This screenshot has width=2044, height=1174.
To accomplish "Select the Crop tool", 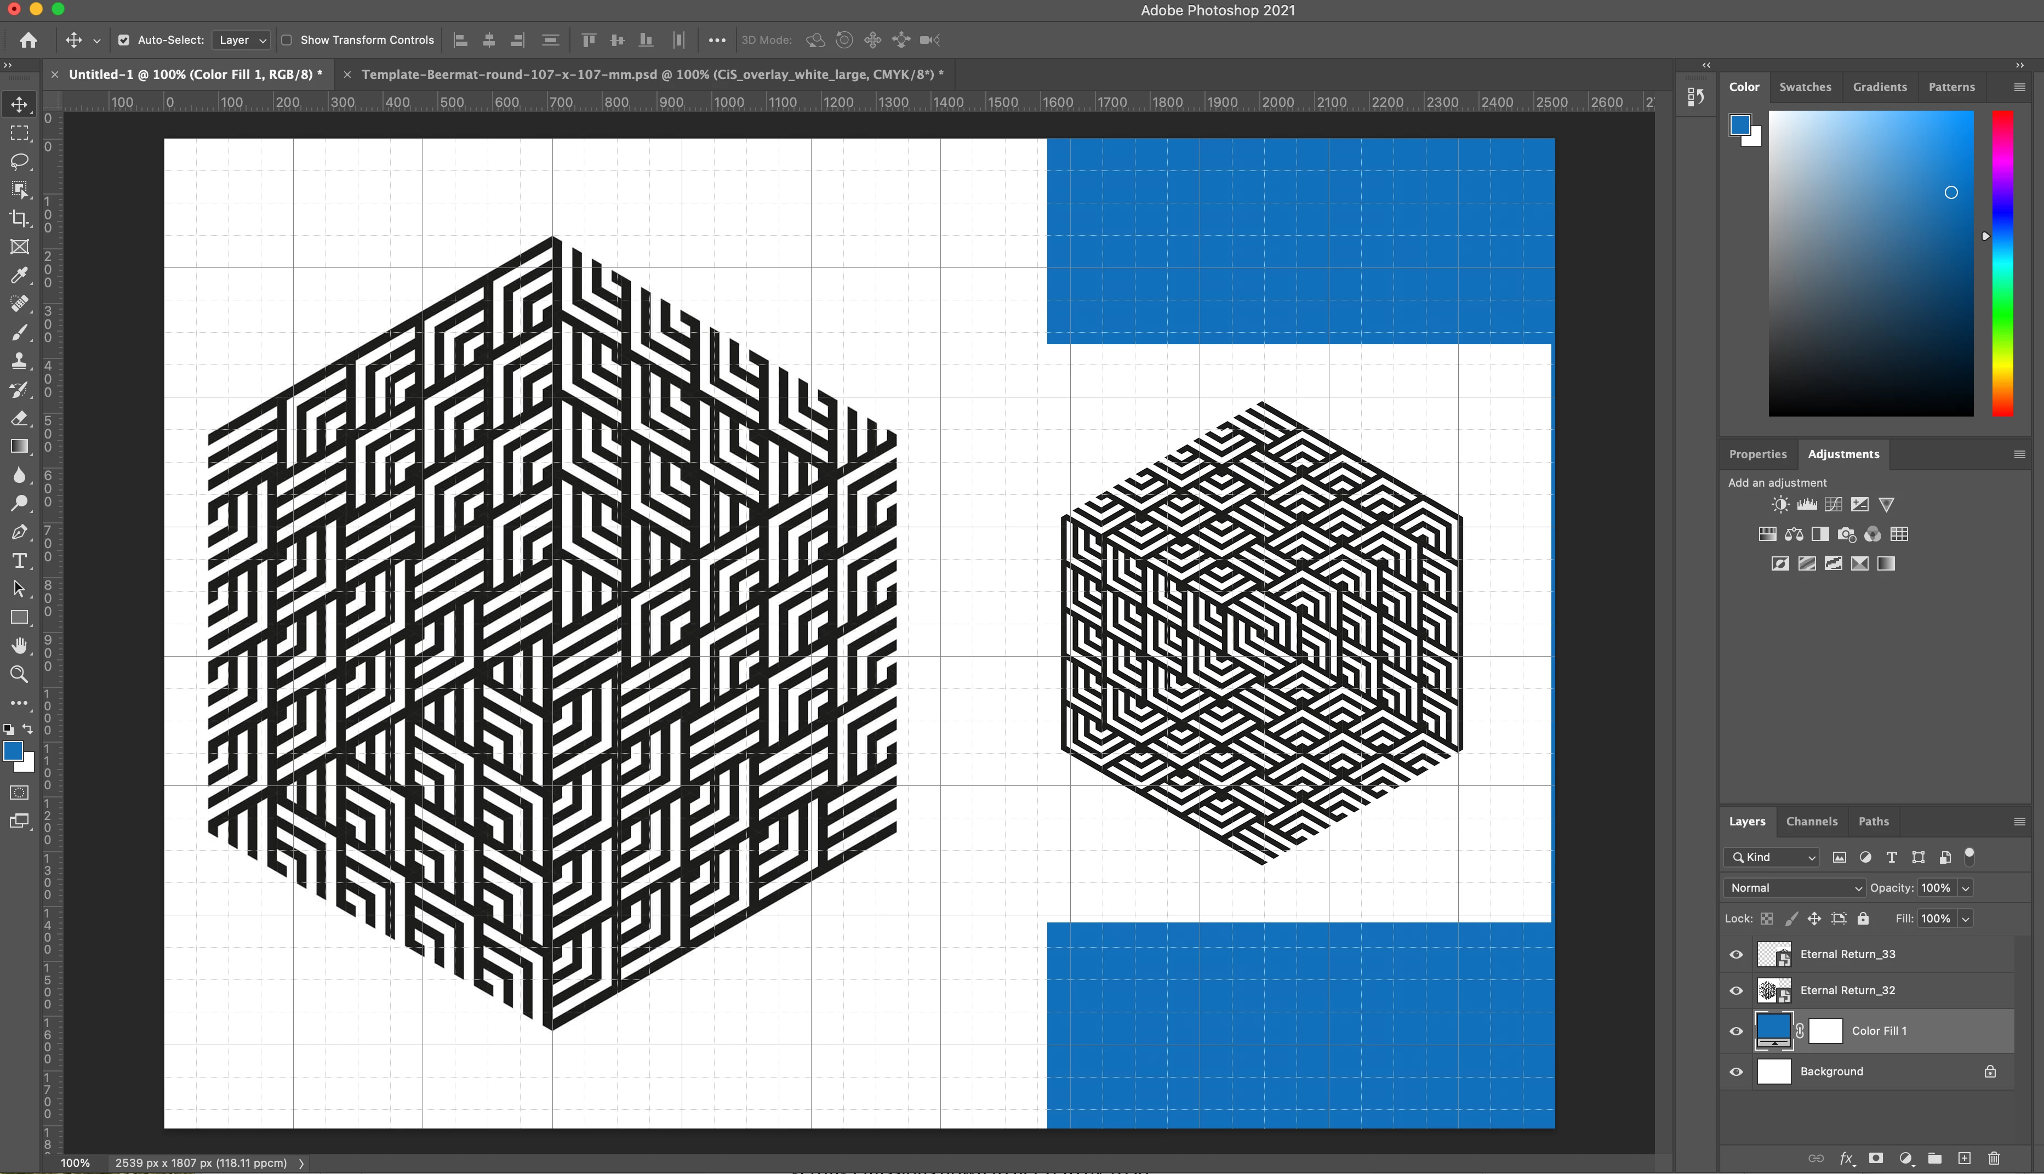I will pos(19,219).
